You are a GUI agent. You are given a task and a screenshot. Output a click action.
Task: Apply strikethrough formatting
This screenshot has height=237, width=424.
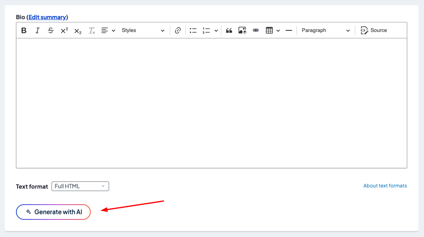click(51, 30)
